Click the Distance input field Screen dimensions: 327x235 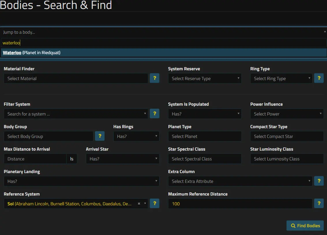coord(35,159)
